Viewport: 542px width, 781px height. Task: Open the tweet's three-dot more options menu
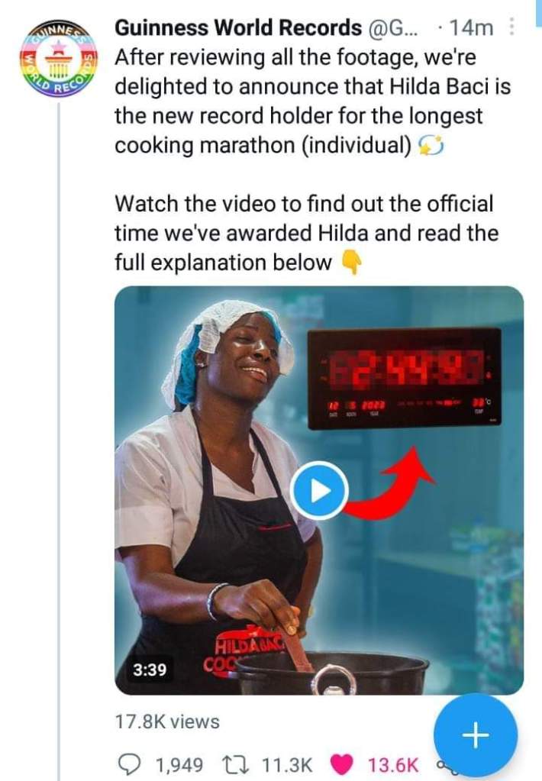[511, 27]
